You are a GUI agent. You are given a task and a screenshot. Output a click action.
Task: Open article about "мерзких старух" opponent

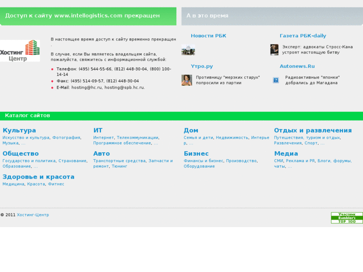pos(228,80)
